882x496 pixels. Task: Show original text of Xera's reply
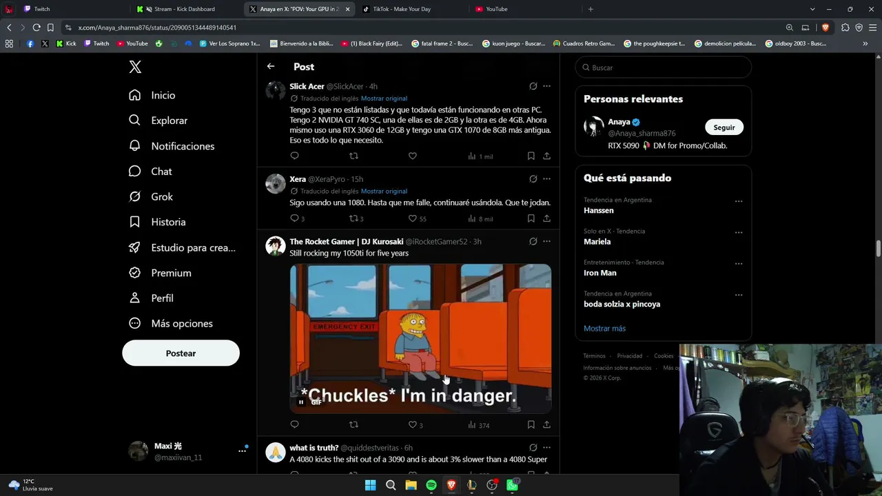(x=384, y=192)
